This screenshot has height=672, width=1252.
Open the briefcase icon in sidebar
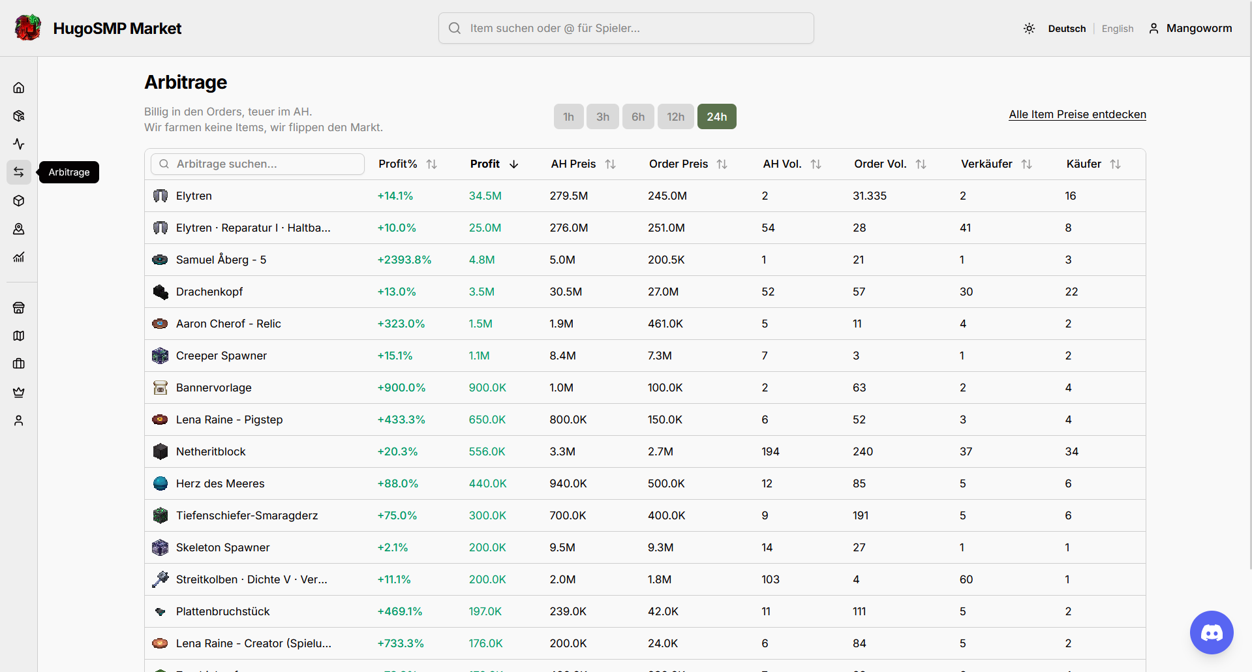tap(19, 364)
